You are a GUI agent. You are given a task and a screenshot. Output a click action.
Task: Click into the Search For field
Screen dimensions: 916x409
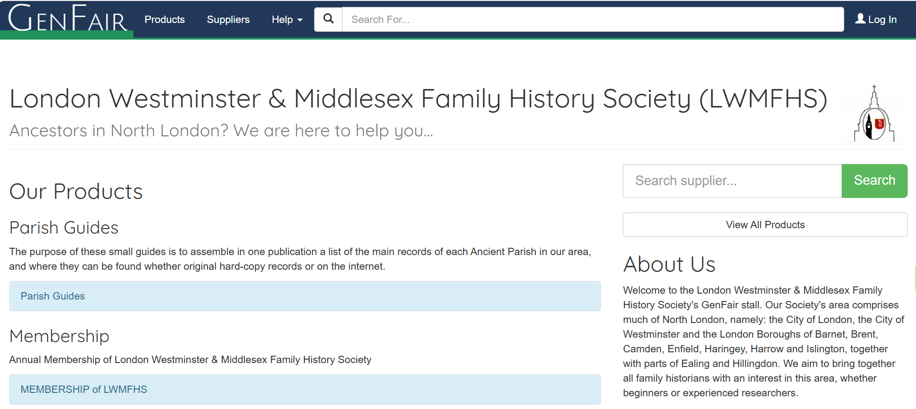pos(593,20)
